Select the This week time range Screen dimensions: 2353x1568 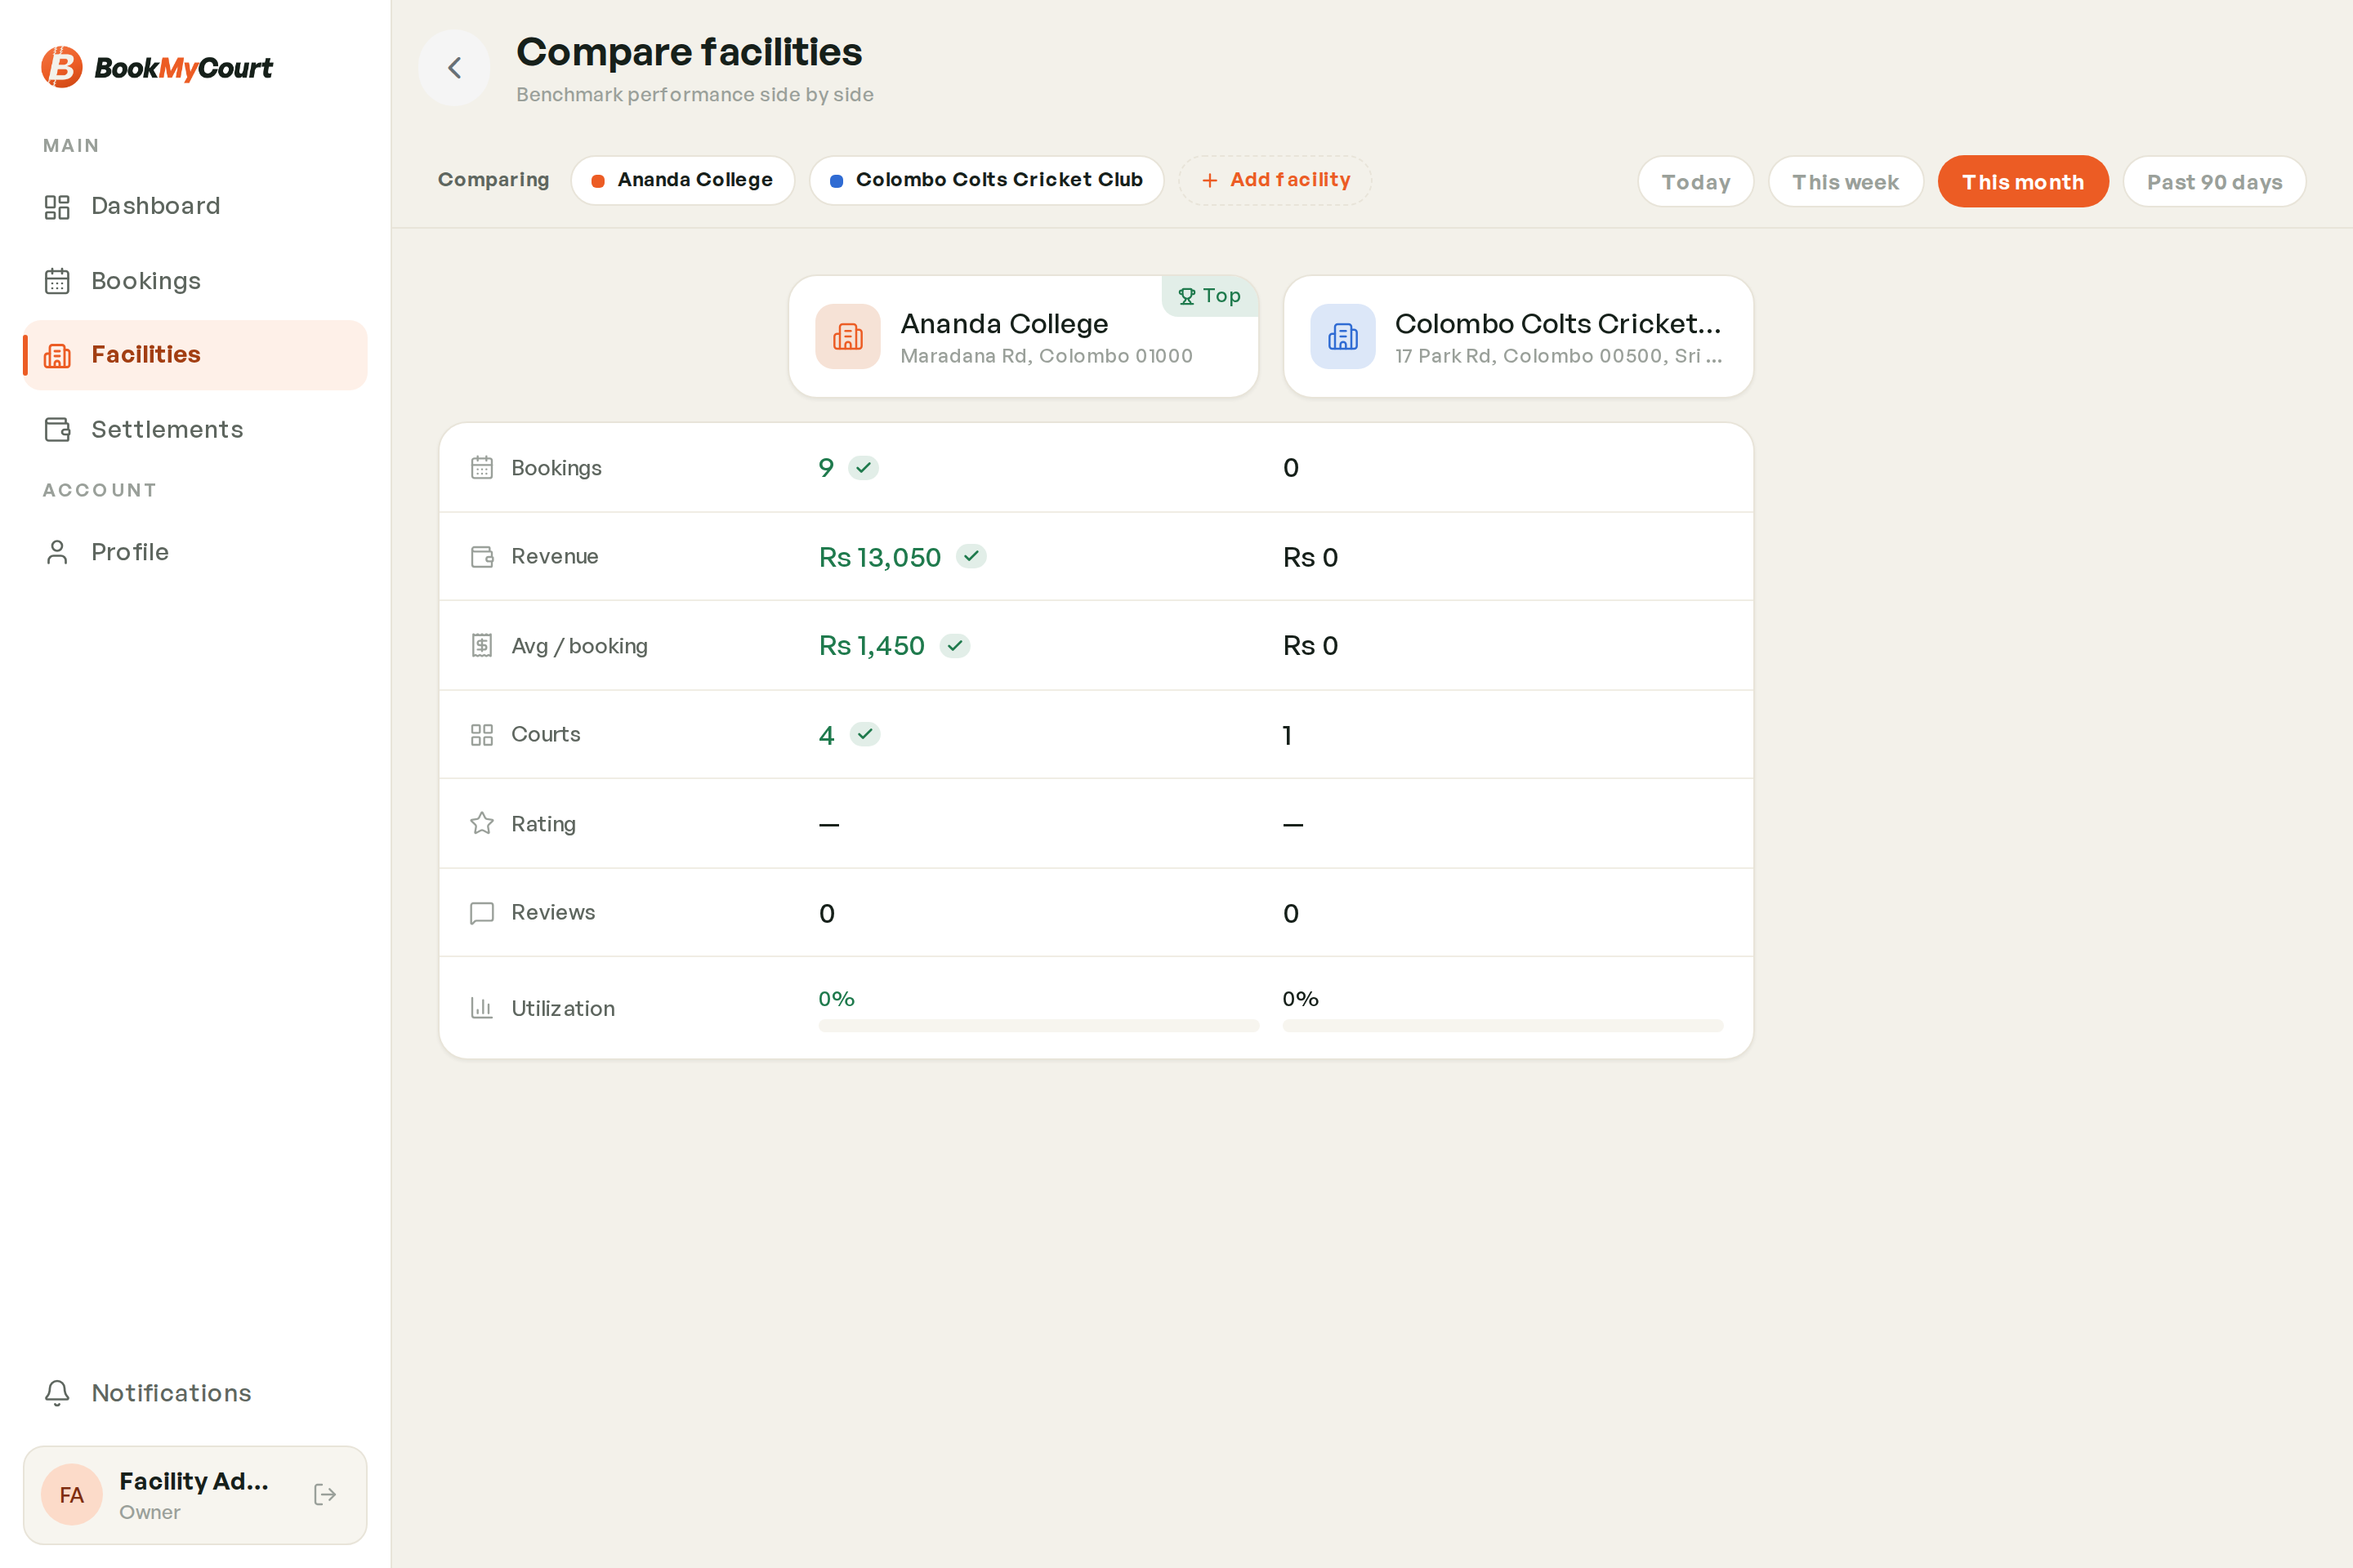tap(1845, 182)
